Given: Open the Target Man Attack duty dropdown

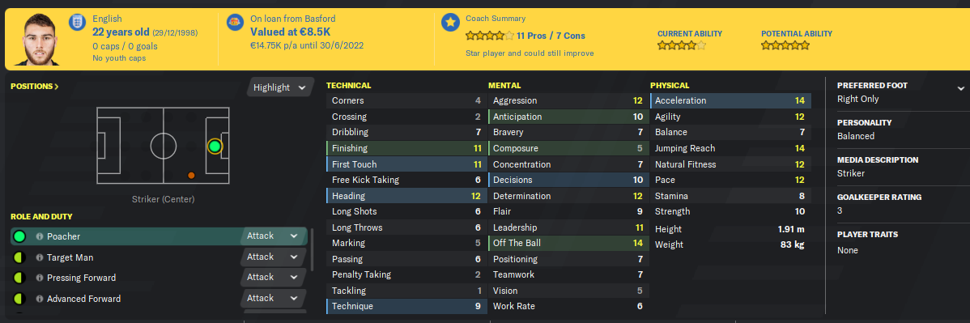Looking at the screenshot, I should [273, 257].
